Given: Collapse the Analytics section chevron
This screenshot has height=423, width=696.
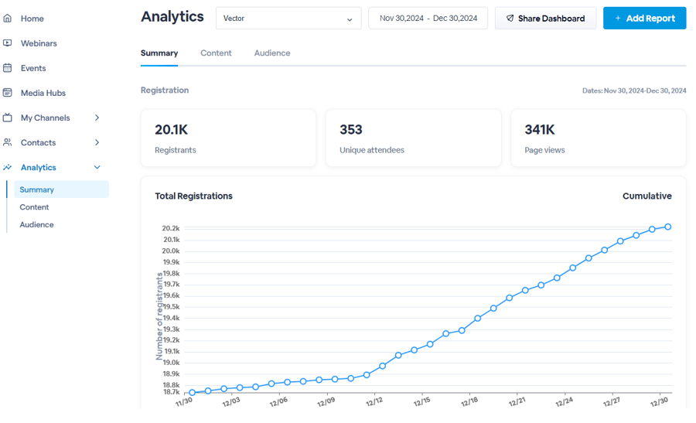Looking at the screenshot, I should coord(97,167).
